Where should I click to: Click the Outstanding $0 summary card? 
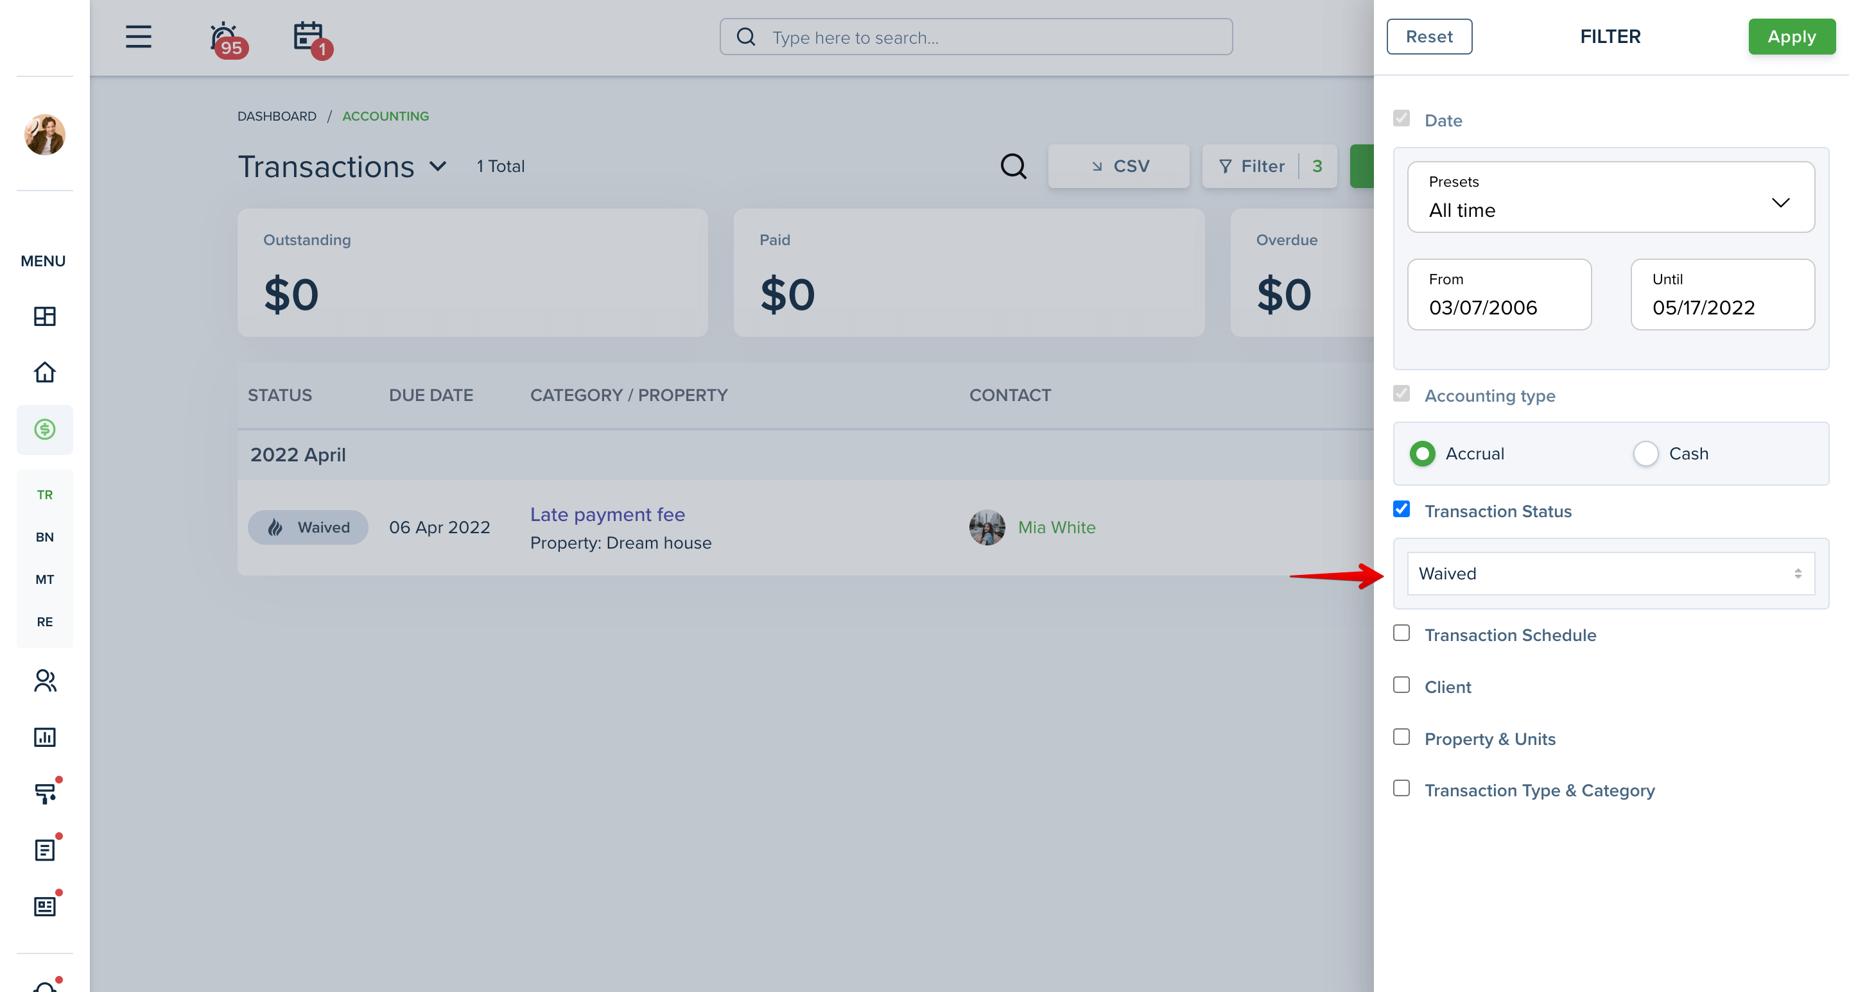point(473,273)
